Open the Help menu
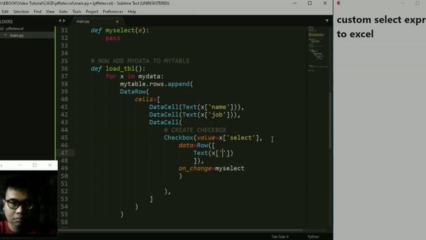426x240 pixels. [x=132, y=12]
